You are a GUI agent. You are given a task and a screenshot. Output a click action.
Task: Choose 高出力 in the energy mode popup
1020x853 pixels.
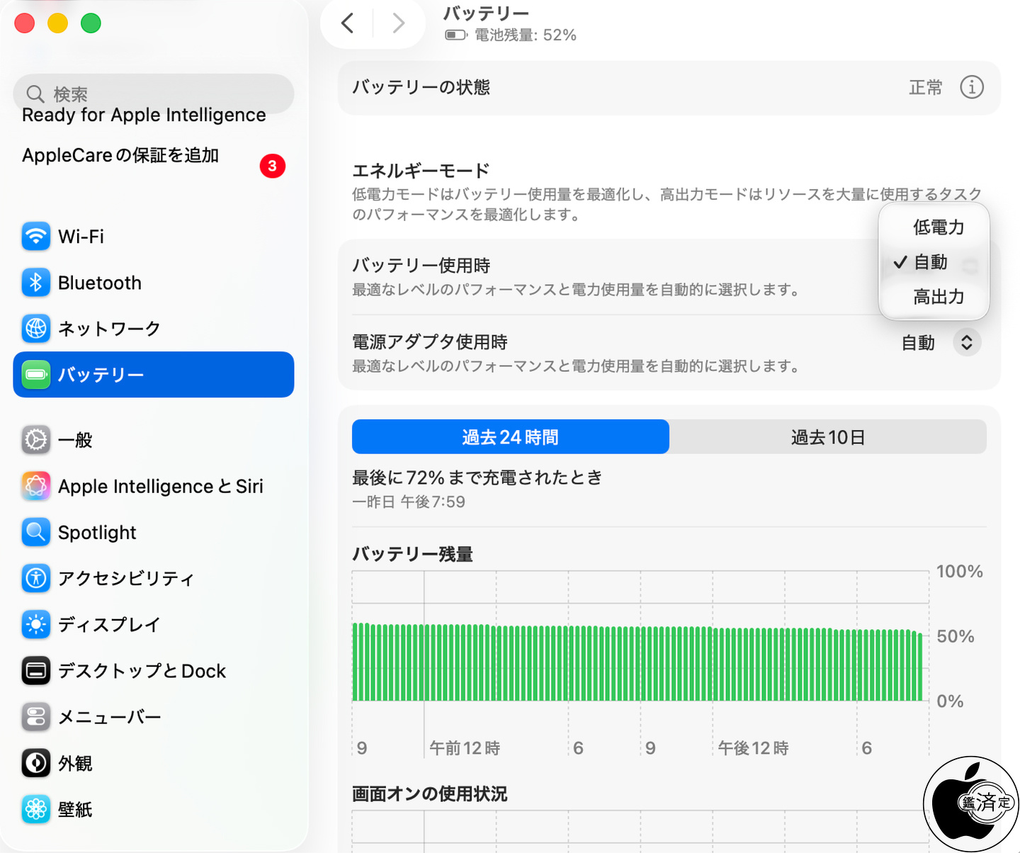click(x=938, y=297)
